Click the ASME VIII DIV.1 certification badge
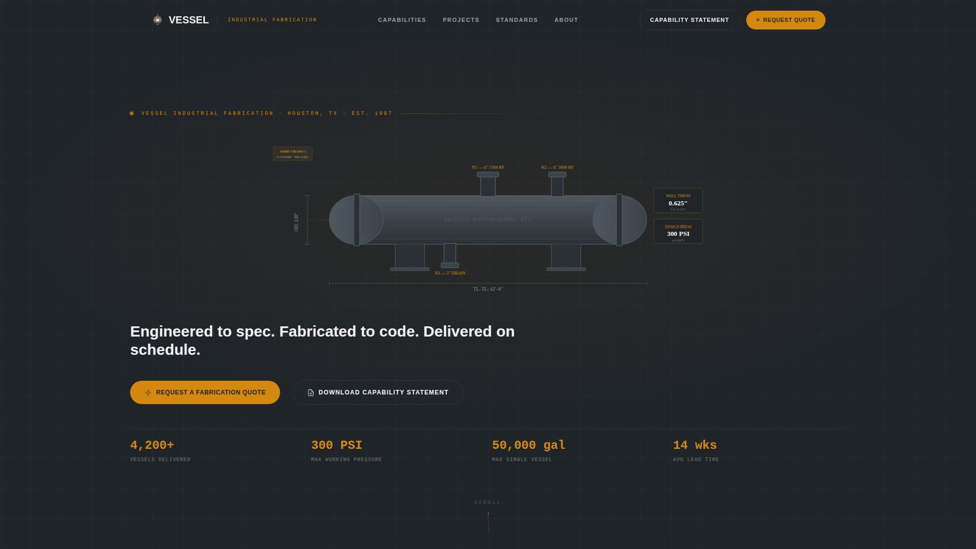 coord(292,153)
